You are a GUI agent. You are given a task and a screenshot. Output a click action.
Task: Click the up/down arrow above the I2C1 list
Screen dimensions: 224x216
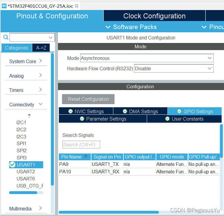(x=29, y=116)
